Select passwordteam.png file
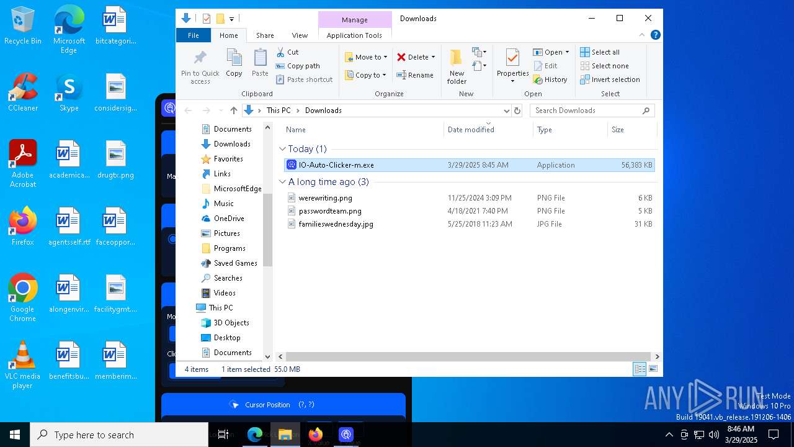This screenshot has height=447, width=794. 469,211
